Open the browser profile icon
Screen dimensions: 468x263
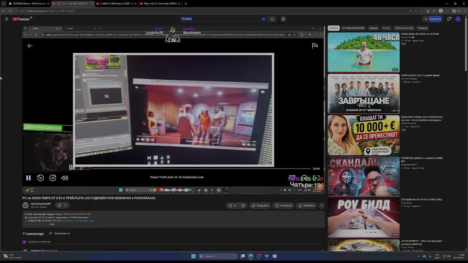[441, 11]
